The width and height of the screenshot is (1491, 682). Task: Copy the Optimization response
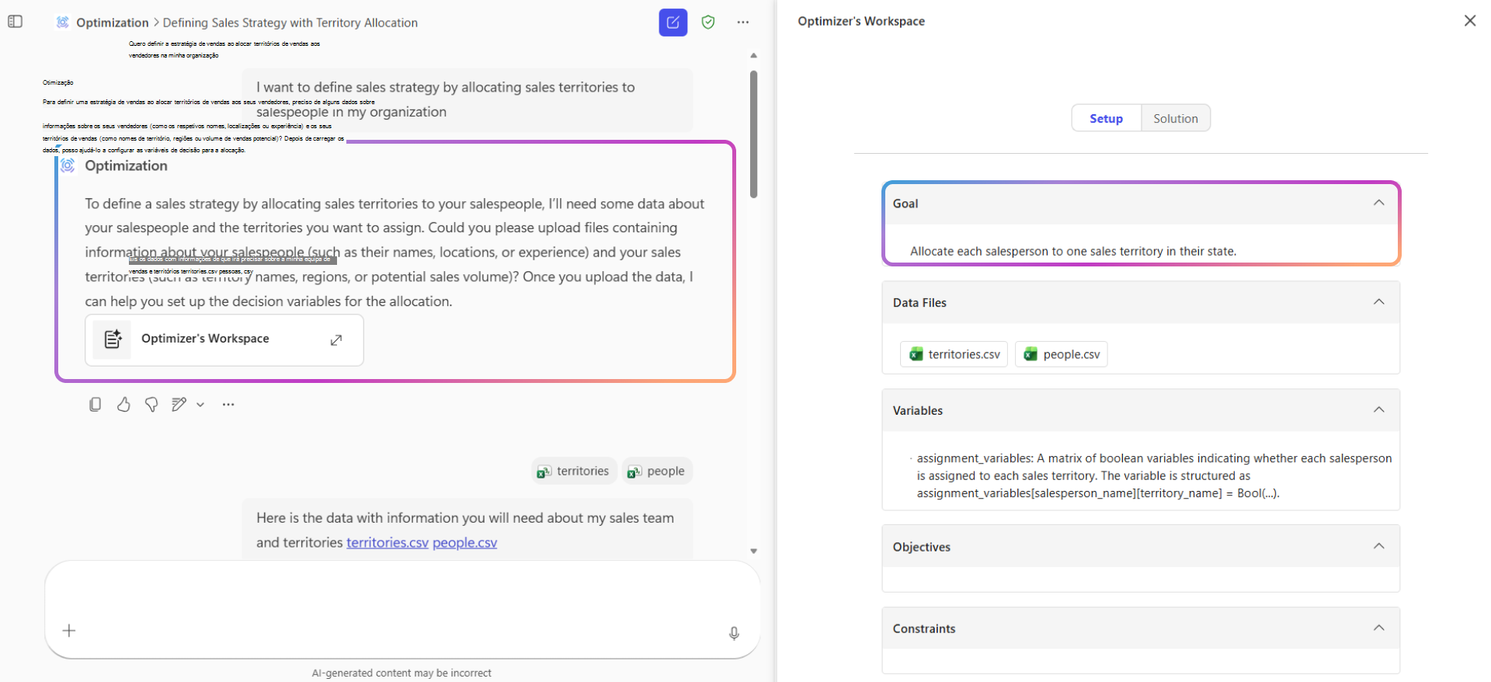(x=96, y=405)
